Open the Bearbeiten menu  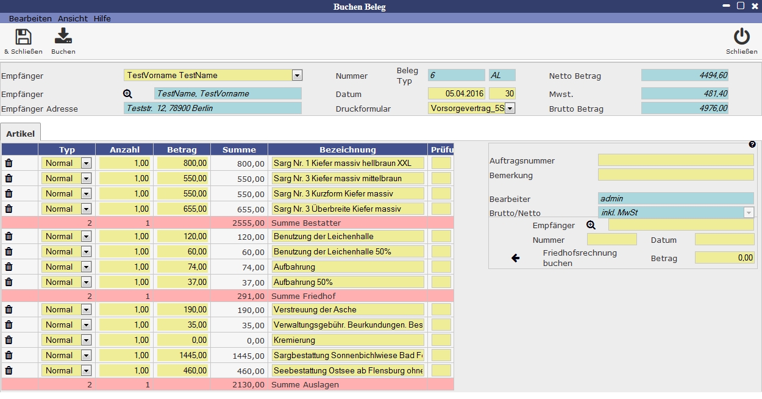(x=30, y=19)
